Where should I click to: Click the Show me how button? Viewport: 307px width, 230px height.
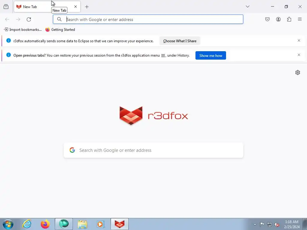(x=211, y=55)
